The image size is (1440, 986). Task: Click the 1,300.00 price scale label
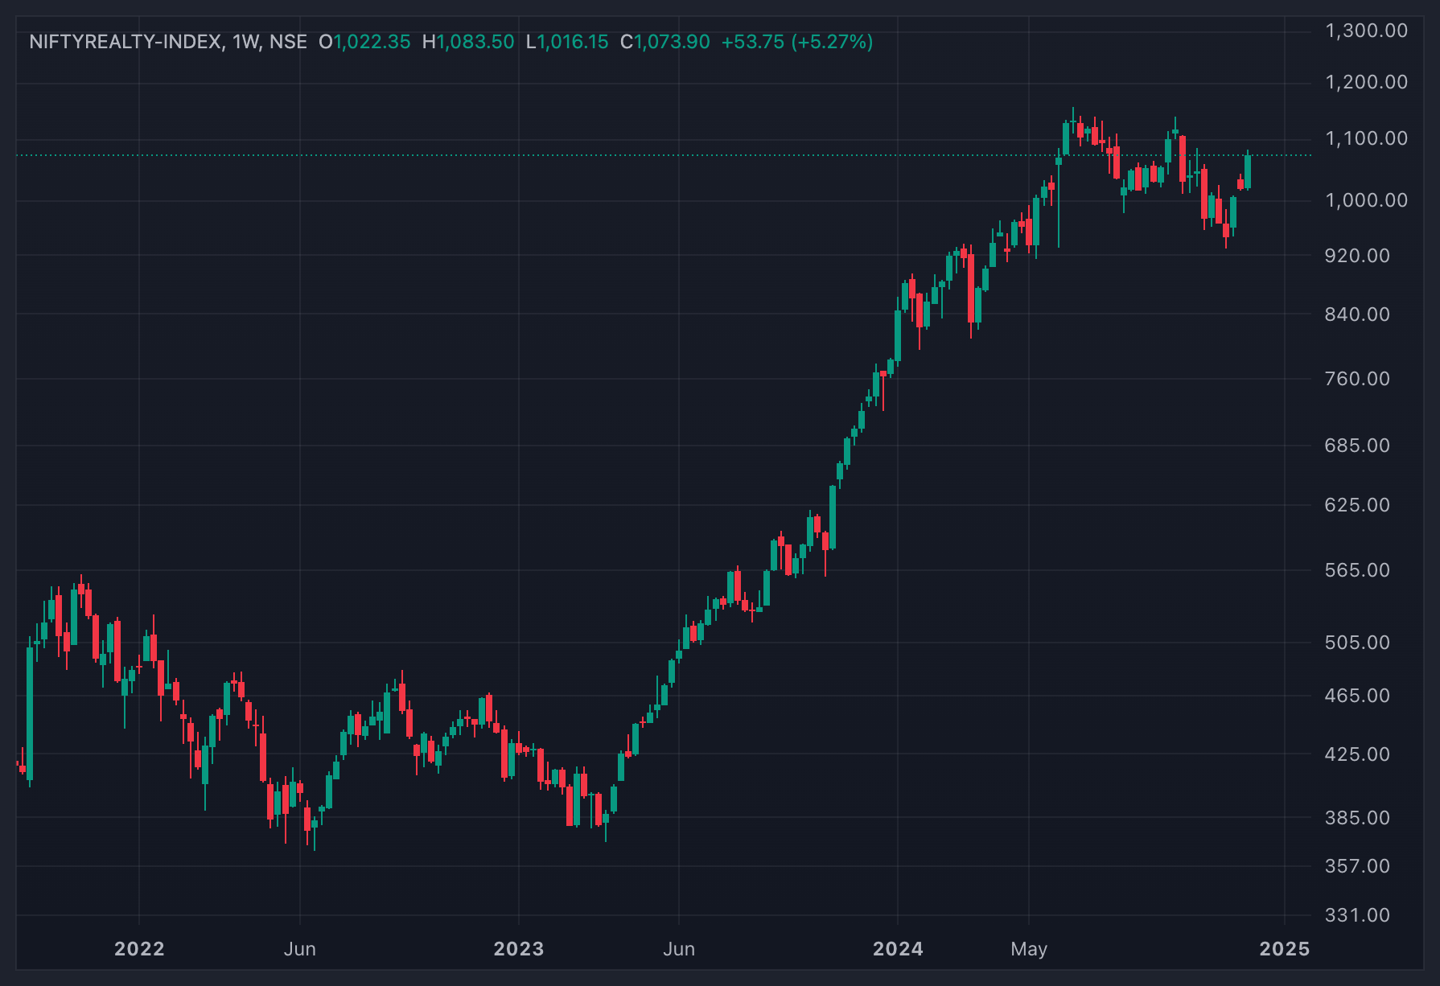point(1366,31)
